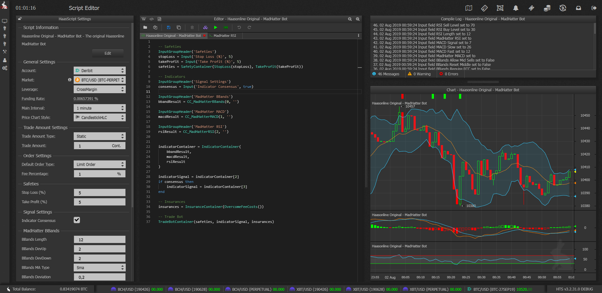
Task: Open the Account dropdown showing Deribit
Action: (100, 71)
